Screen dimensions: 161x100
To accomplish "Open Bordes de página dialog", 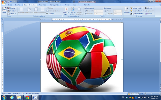I will click(79, 11).
